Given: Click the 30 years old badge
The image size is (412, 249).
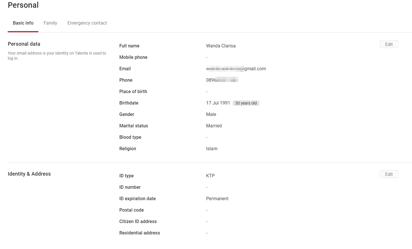Looking at the screenshot, I should coord(246,103).
